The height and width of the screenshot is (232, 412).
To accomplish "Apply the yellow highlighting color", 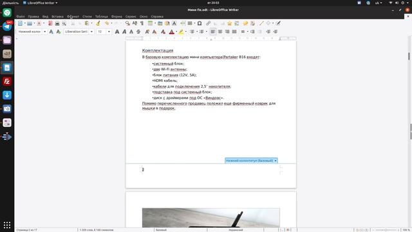I will pyautogui.click(x=181, y=32).
